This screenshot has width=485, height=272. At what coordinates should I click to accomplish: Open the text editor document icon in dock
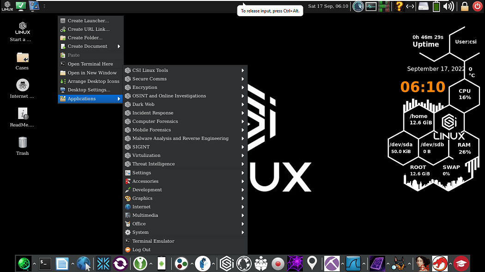(62, 264)
